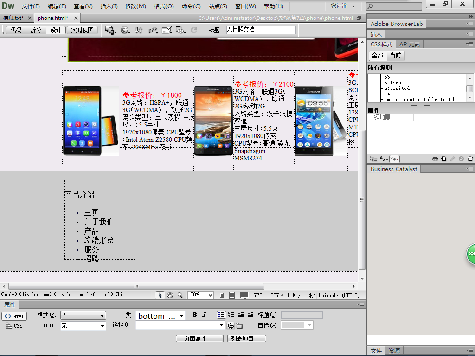The width and height of the screenshot is (475, 356).
Task: Show CSS list view A-Z icon
Action: [x=384, y=159]
